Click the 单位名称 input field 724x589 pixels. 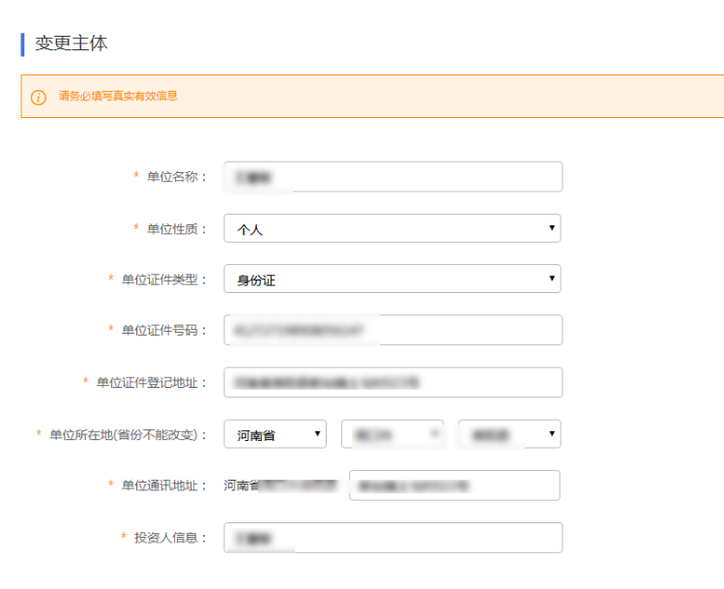392,177
